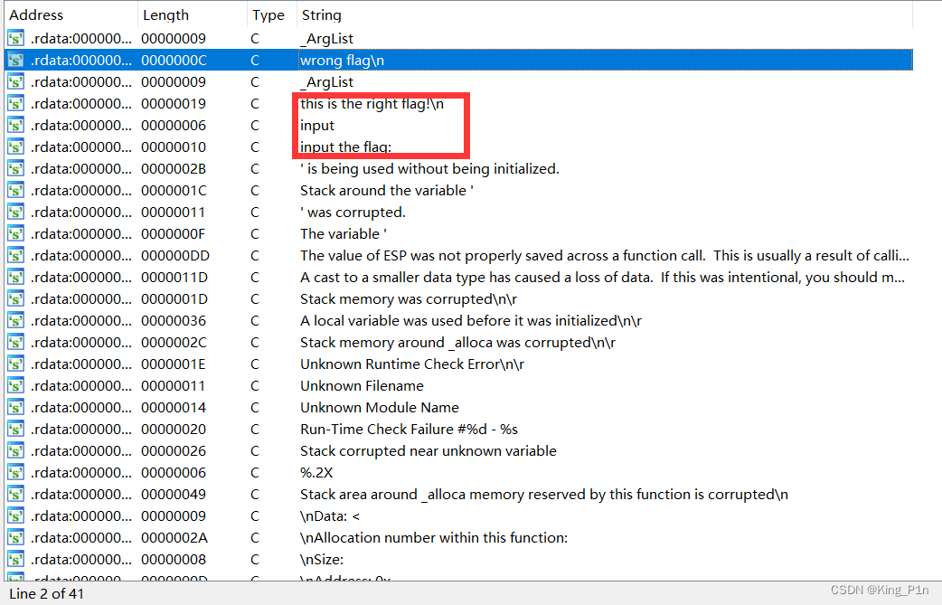Select 'Unknown Runtime Check Error\n\r' string
This screenshot has height=605, width=942.
coord(412,364)
